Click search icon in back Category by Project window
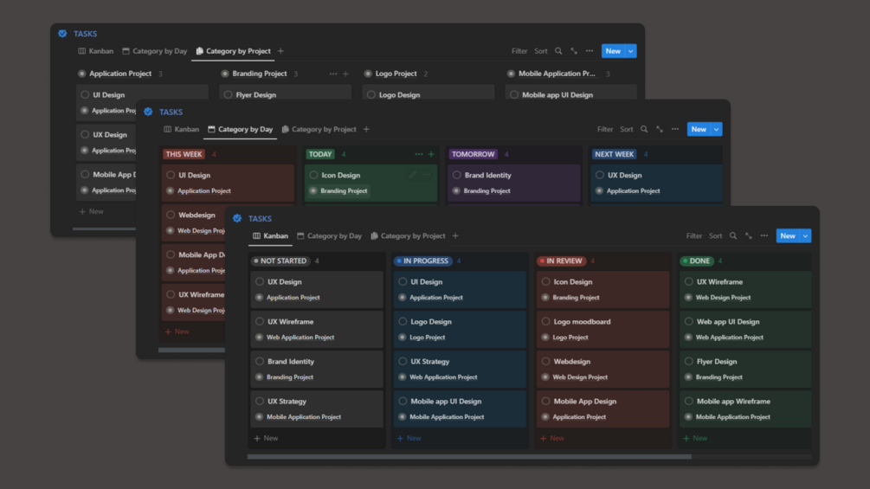This screenshot has width=870, height=489. coord(558,51)
